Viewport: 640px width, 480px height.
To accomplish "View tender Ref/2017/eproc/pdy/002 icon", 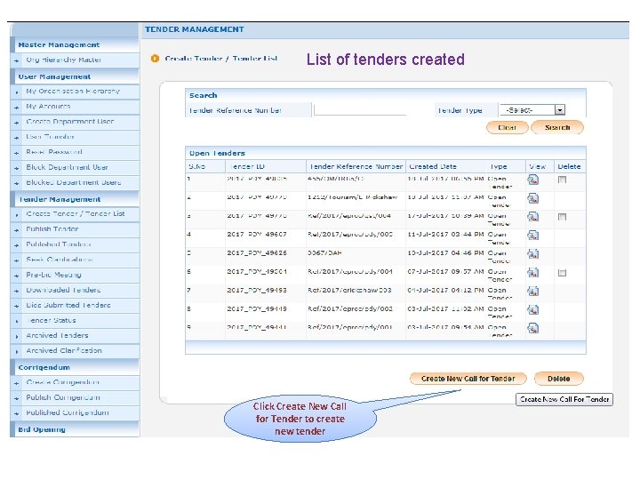I will (532, 310).
